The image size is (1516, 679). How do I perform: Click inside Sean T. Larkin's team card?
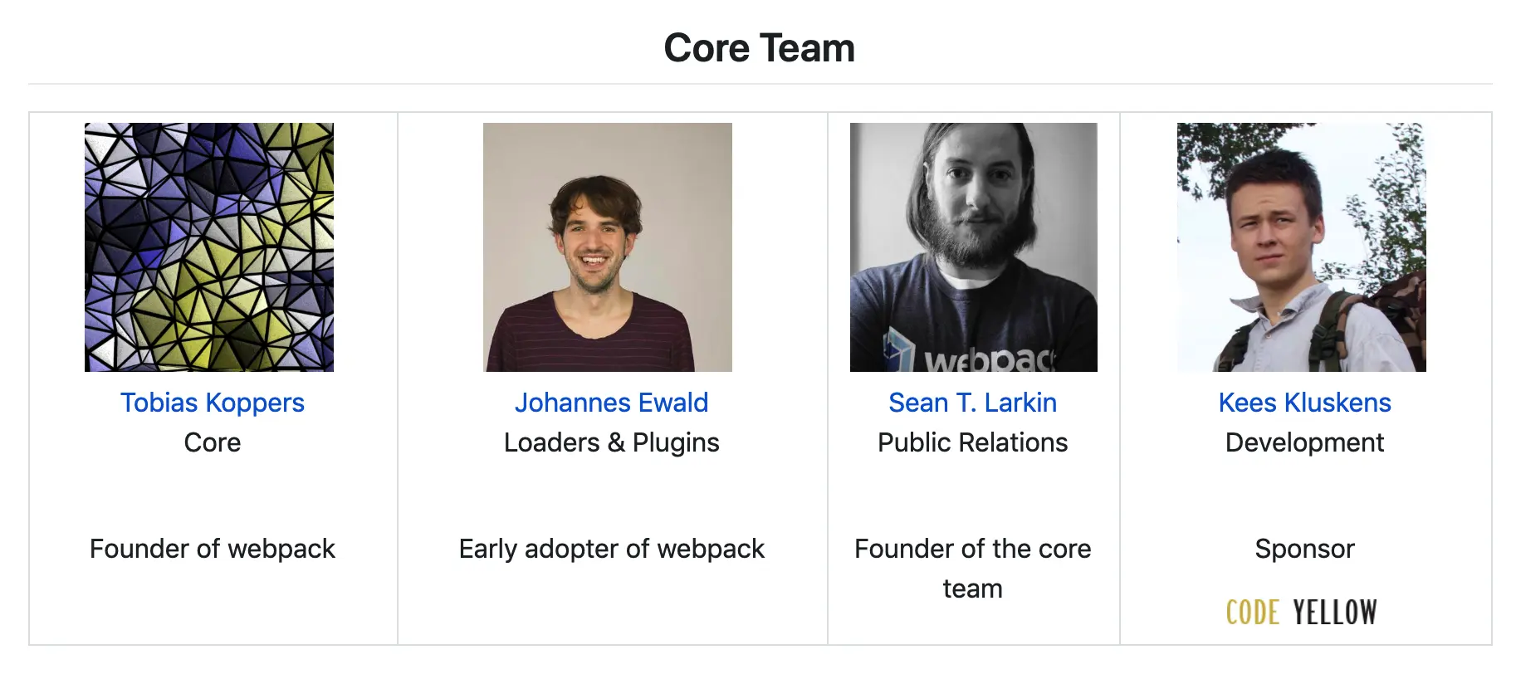(x=972, y=498)
